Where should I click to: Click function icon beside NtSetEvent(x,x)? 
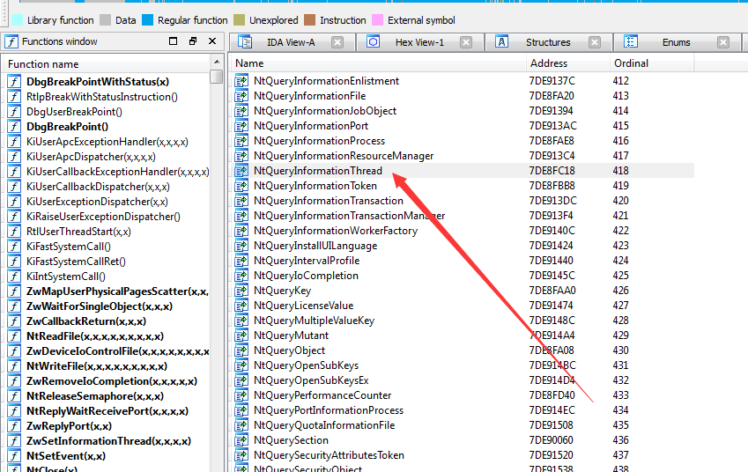click(14, 456)
